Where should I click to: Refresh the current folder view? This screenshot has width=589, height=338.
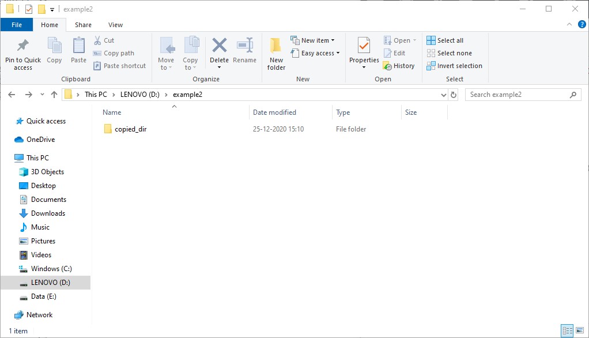coord(454,95)
